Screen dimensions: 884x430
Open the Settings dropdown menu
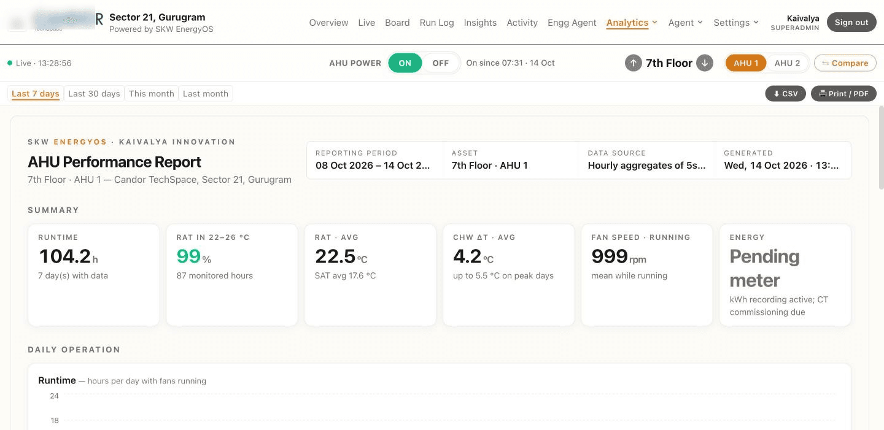click(x=736, y=23)
